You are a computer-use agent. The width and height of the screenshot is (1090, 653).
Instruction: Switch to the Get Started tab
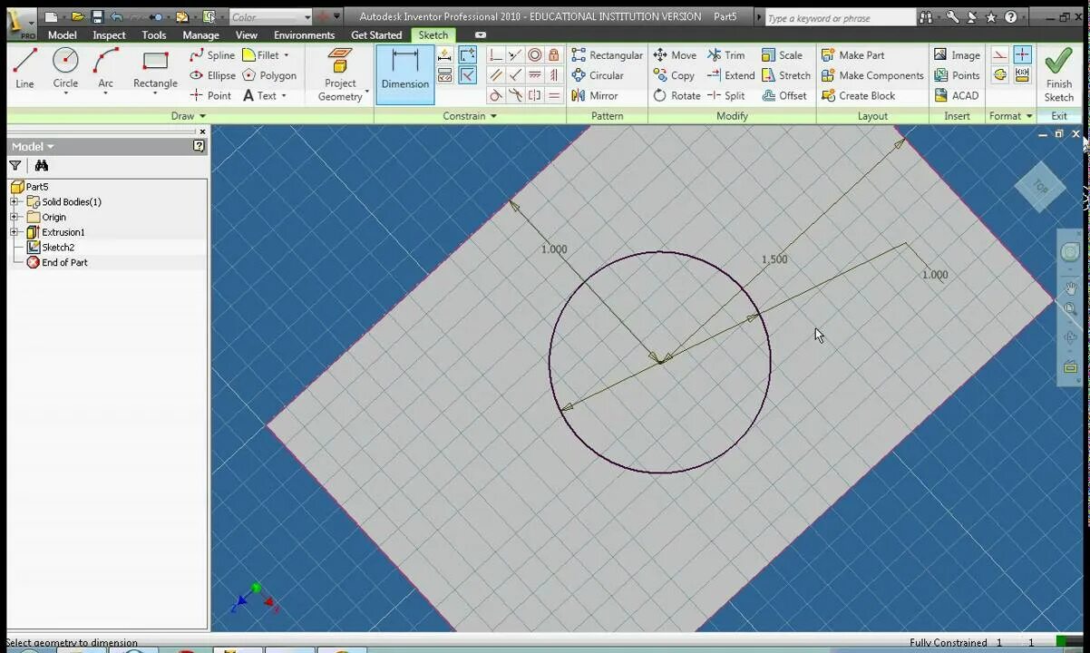pyautogui.click(x=376, y=35)
